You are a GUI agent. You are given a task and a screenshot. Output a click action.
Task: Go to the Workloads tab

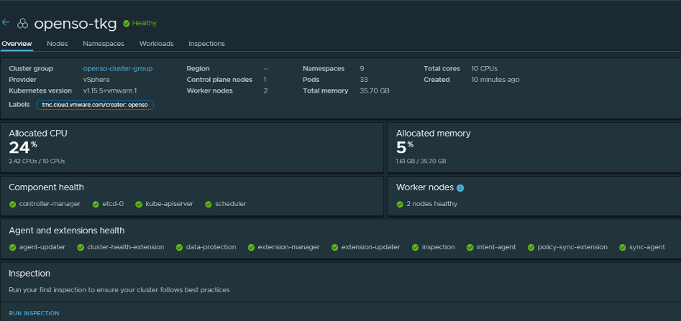156,44
